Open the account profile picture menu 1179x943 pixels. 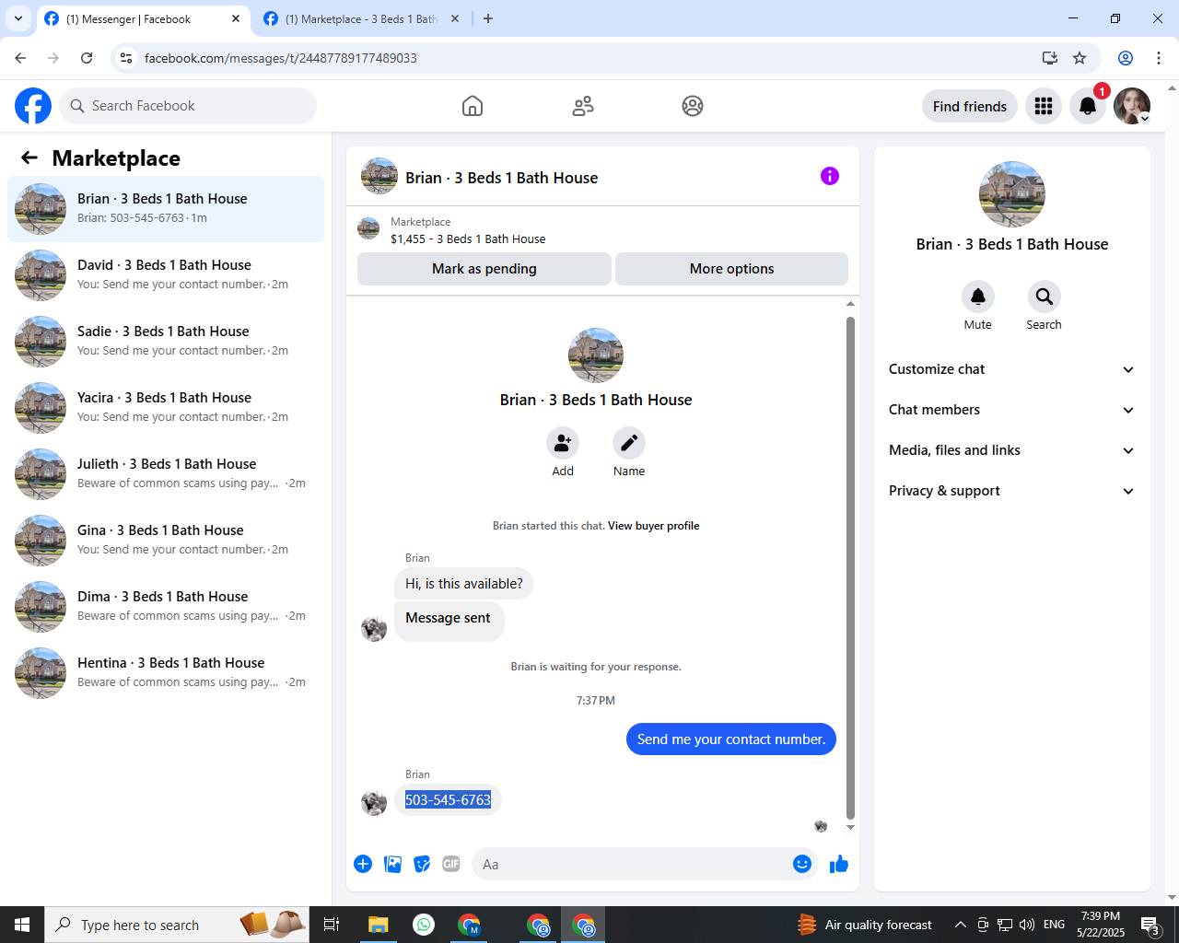[x=1132, y=106]
